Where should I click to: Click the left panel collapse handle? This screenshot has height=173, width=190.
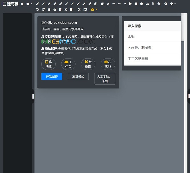[33, 96]
